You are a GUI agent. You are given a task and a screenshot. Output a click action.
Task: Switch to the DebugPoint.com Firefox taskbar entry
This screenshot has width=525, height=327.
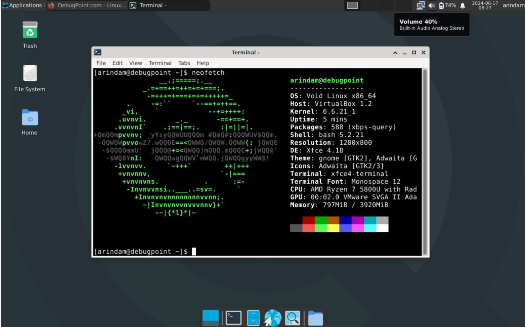[87, 5]
